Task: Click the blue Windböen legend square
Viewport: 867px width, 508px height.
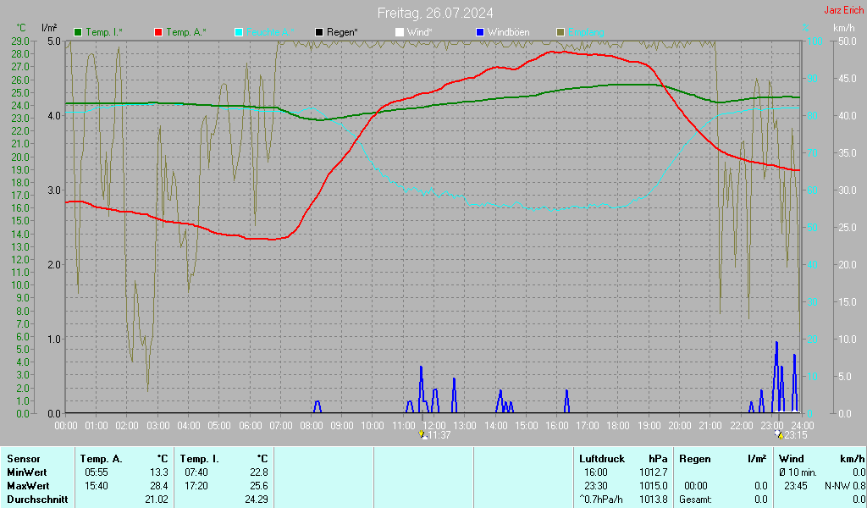Action: (x=480, y=32)
